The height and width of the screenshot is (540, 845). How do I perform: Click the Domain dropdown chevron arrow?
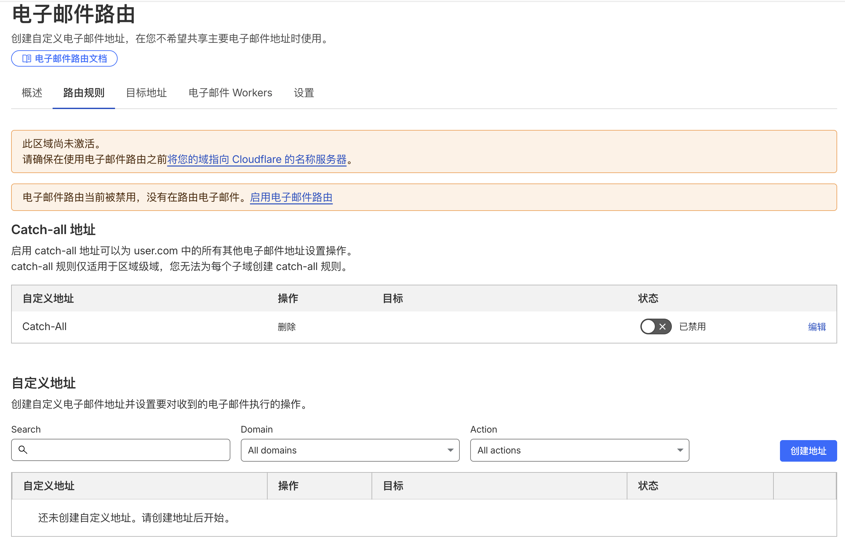(450, 450)
